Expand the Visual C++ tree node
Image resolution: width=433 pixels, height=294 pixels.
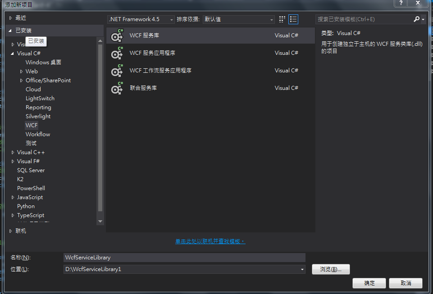point(13,152)
